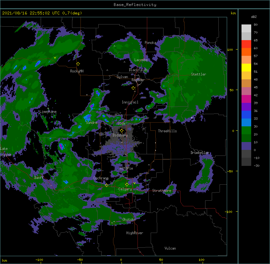This screenshot has height=264, width=270.
Task: Click the yellow diamond marker above RockyMH
Action: click(78, 64)
